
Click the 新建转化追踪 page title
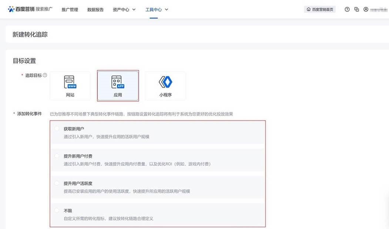pyautogui.click(x=30, y=34)
